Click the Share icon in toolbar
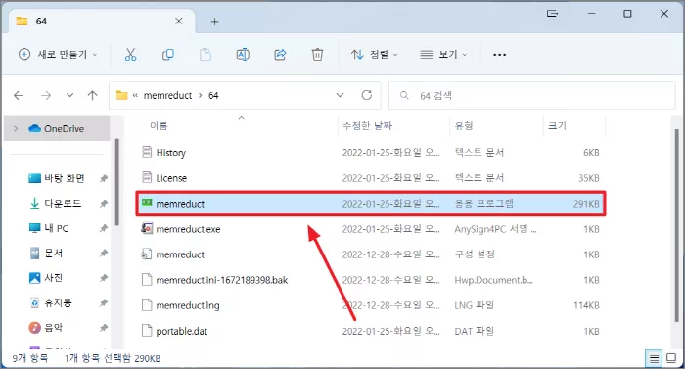The height and width of the screenshot is (369, 685). click(280, 55)
